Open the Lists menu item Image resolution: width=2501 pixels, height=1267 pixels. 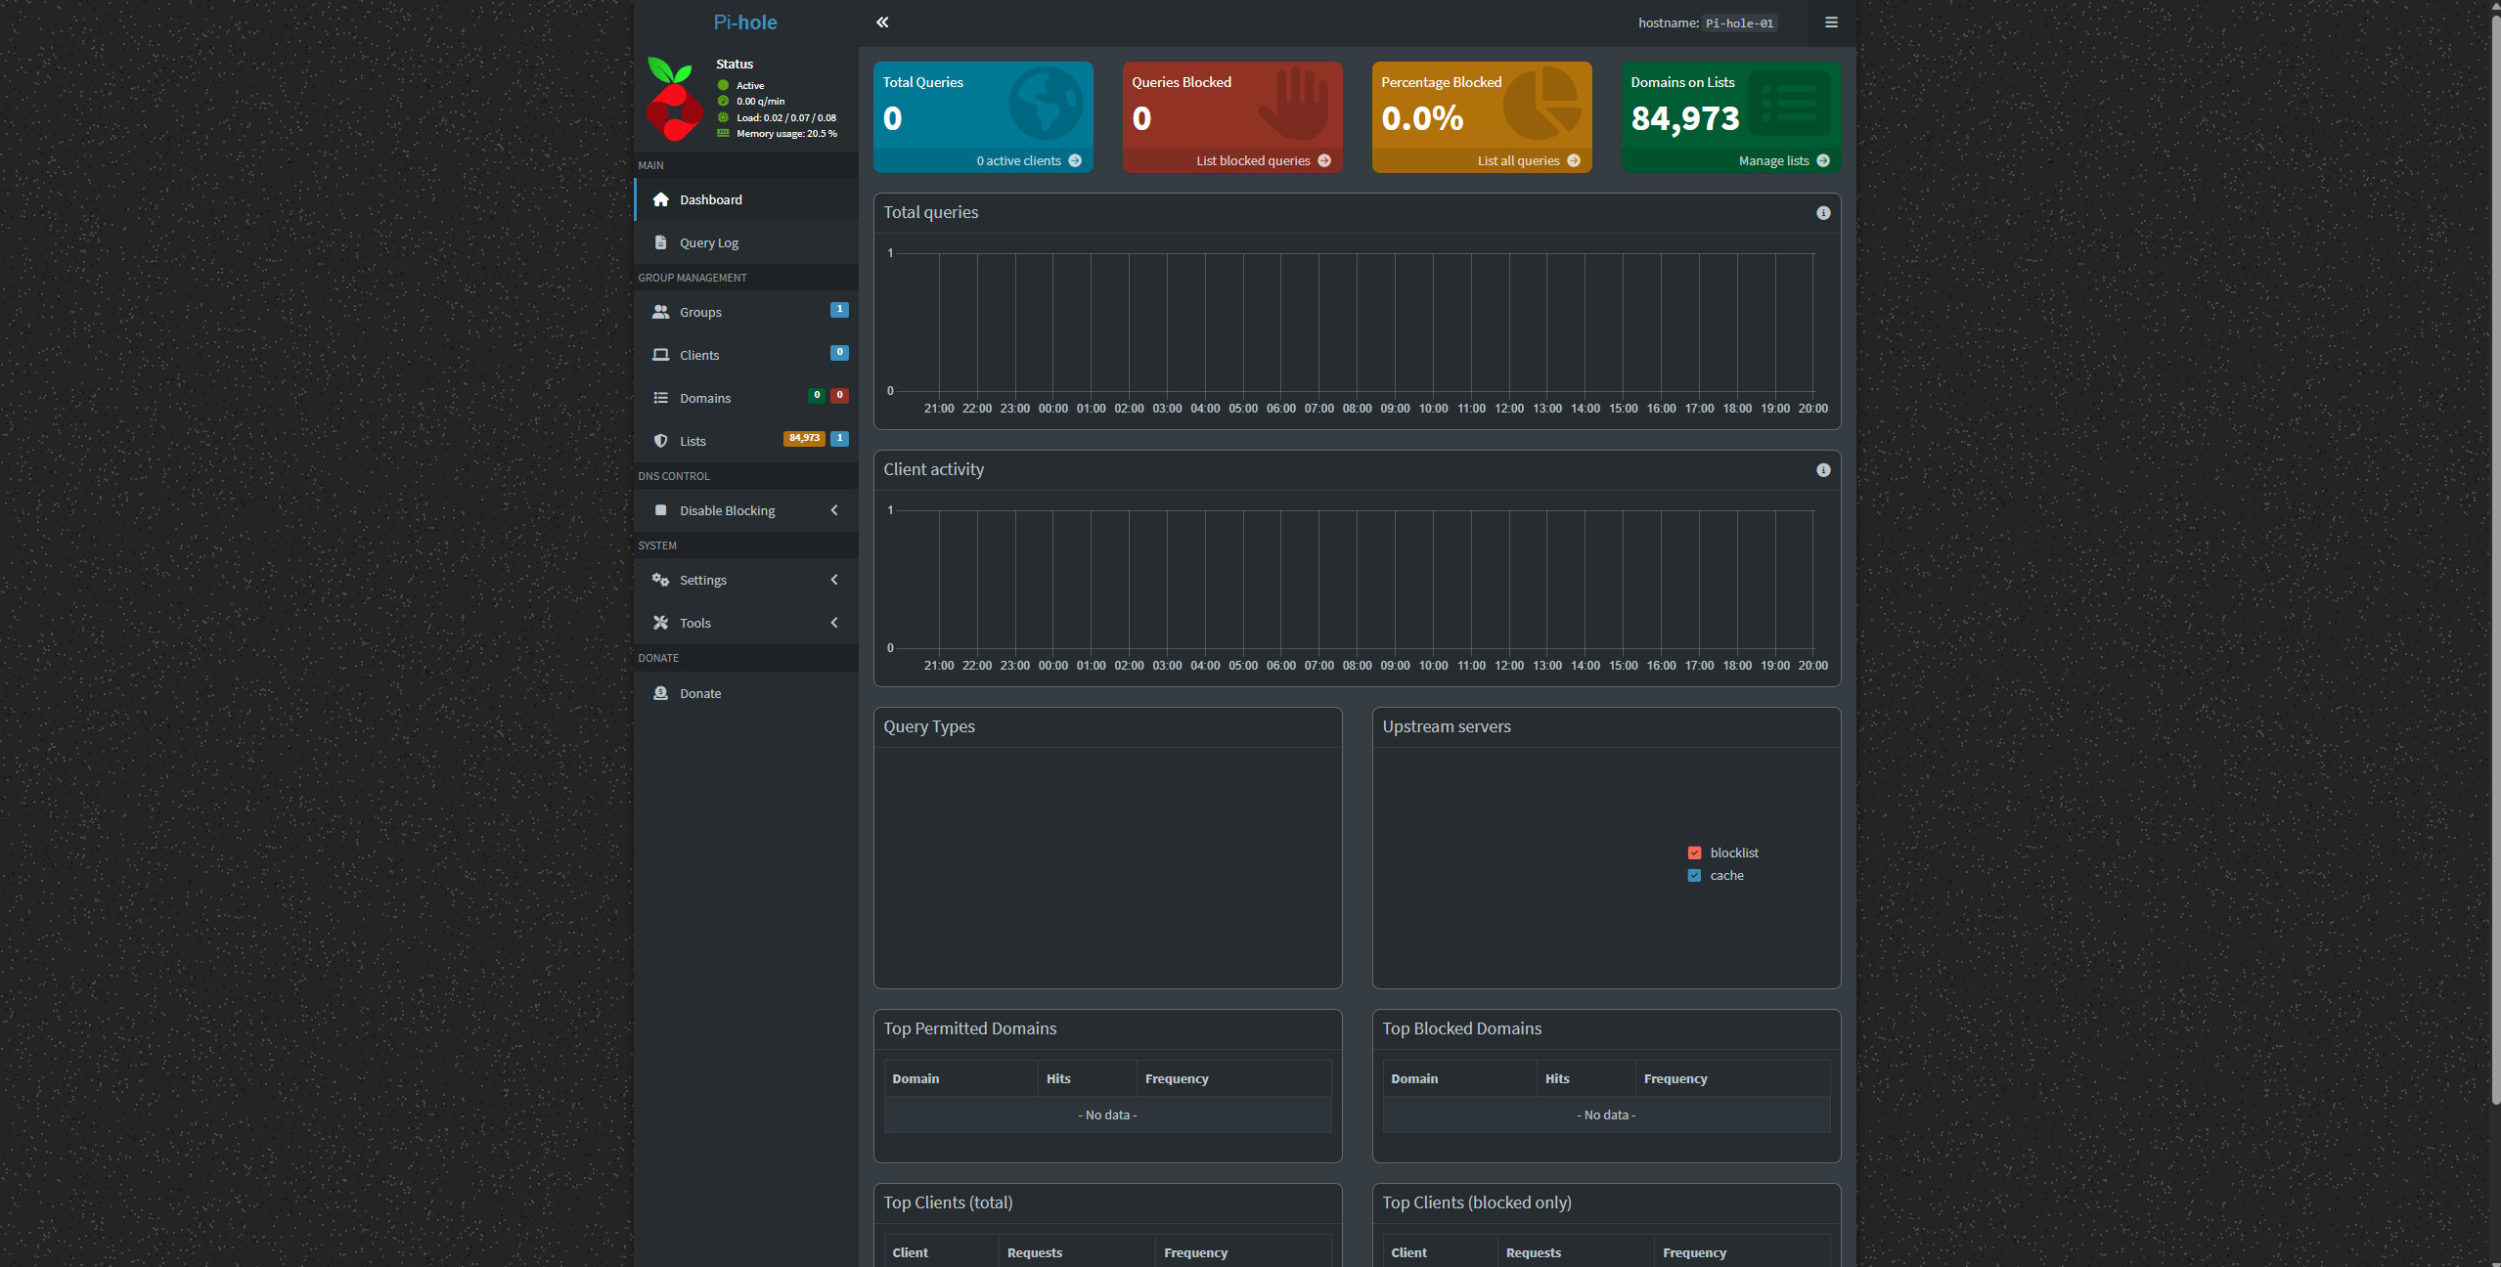746,441
